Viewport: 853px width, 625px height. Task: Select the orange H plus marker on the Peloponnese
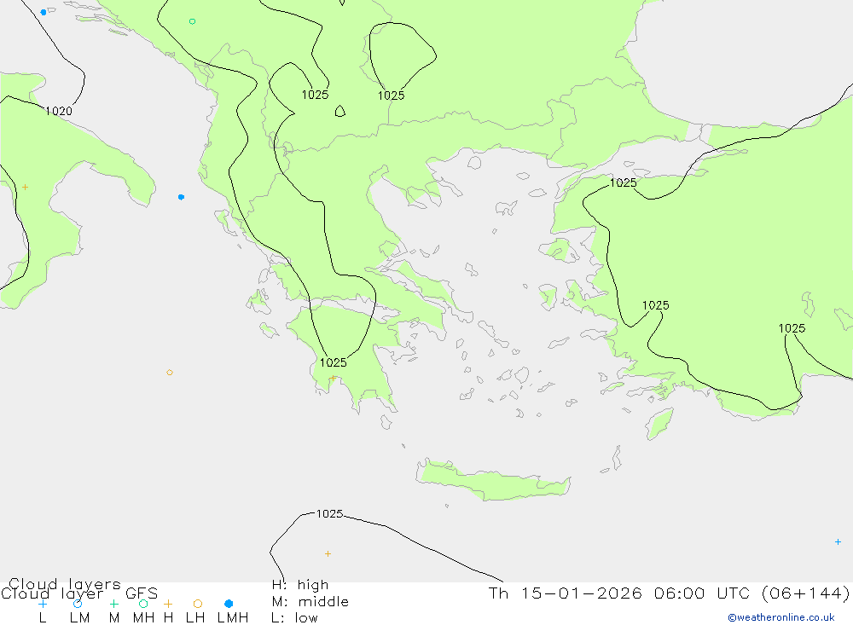coord(333,378)
